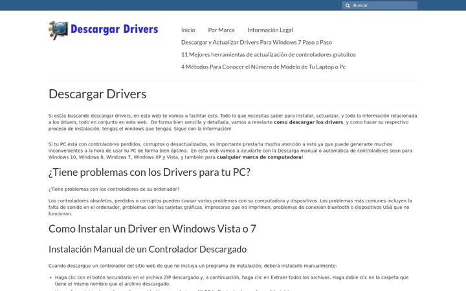Viewport: 466px width, 291px height.
Task: Click heading 'Como Instalar un Driver en Windows Vista o 7'
Action: [x=152, y=229]
